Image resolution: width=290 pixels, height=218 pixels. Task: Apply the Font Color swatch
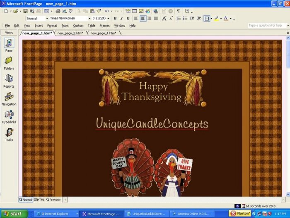point(226,18)
